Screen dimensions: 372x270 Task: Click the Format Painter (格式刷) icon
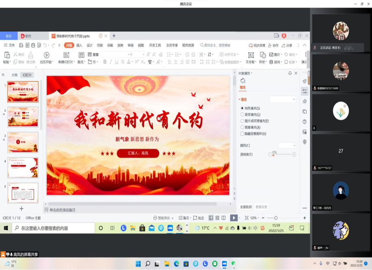point(30,55)
